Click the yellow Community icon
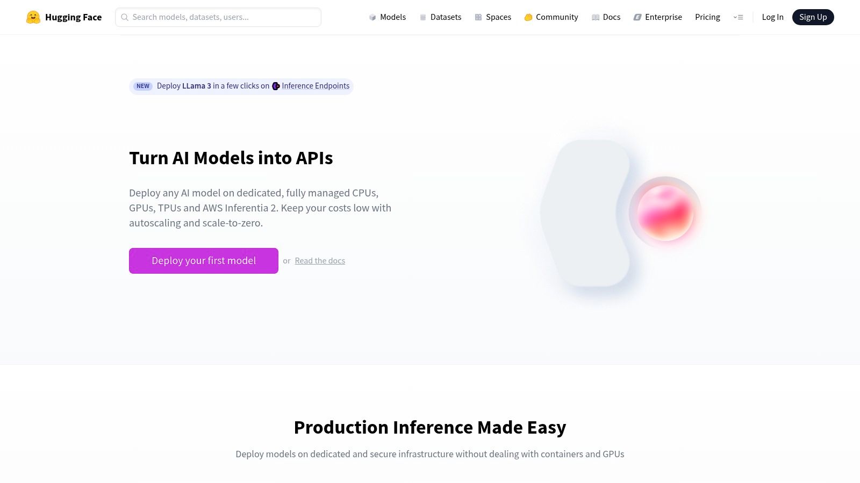 [x=528, y=17]
